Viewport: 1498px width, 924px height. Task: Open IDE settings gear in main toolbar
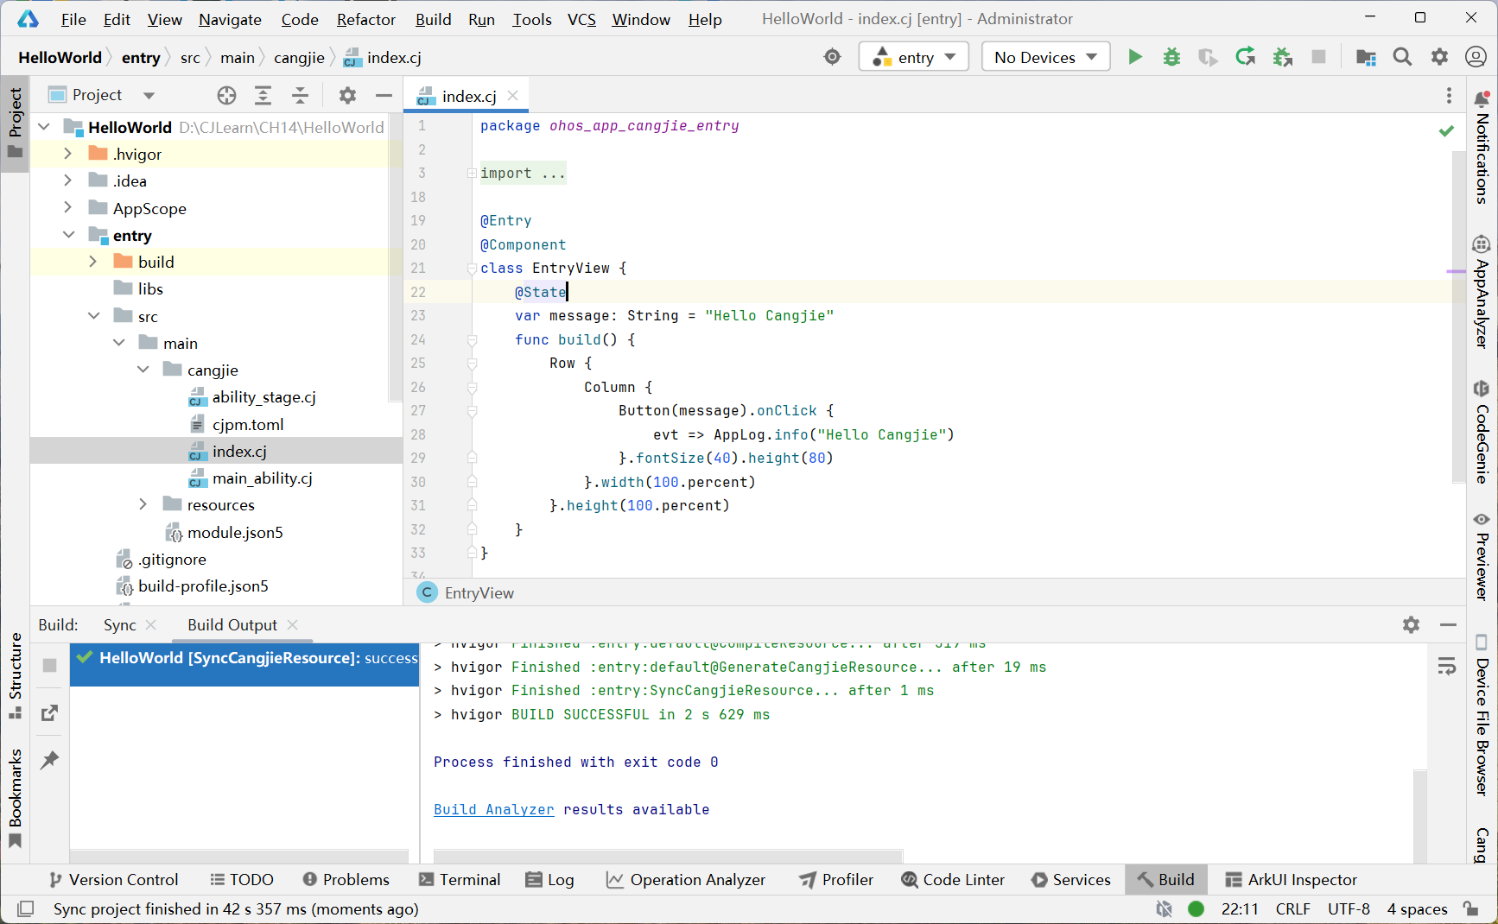pos(1439,57)
